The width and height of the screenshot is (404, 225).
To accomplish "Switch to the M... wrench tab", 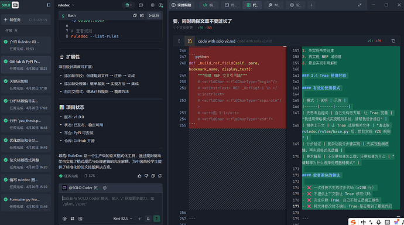I will click(x=274, y=5).
